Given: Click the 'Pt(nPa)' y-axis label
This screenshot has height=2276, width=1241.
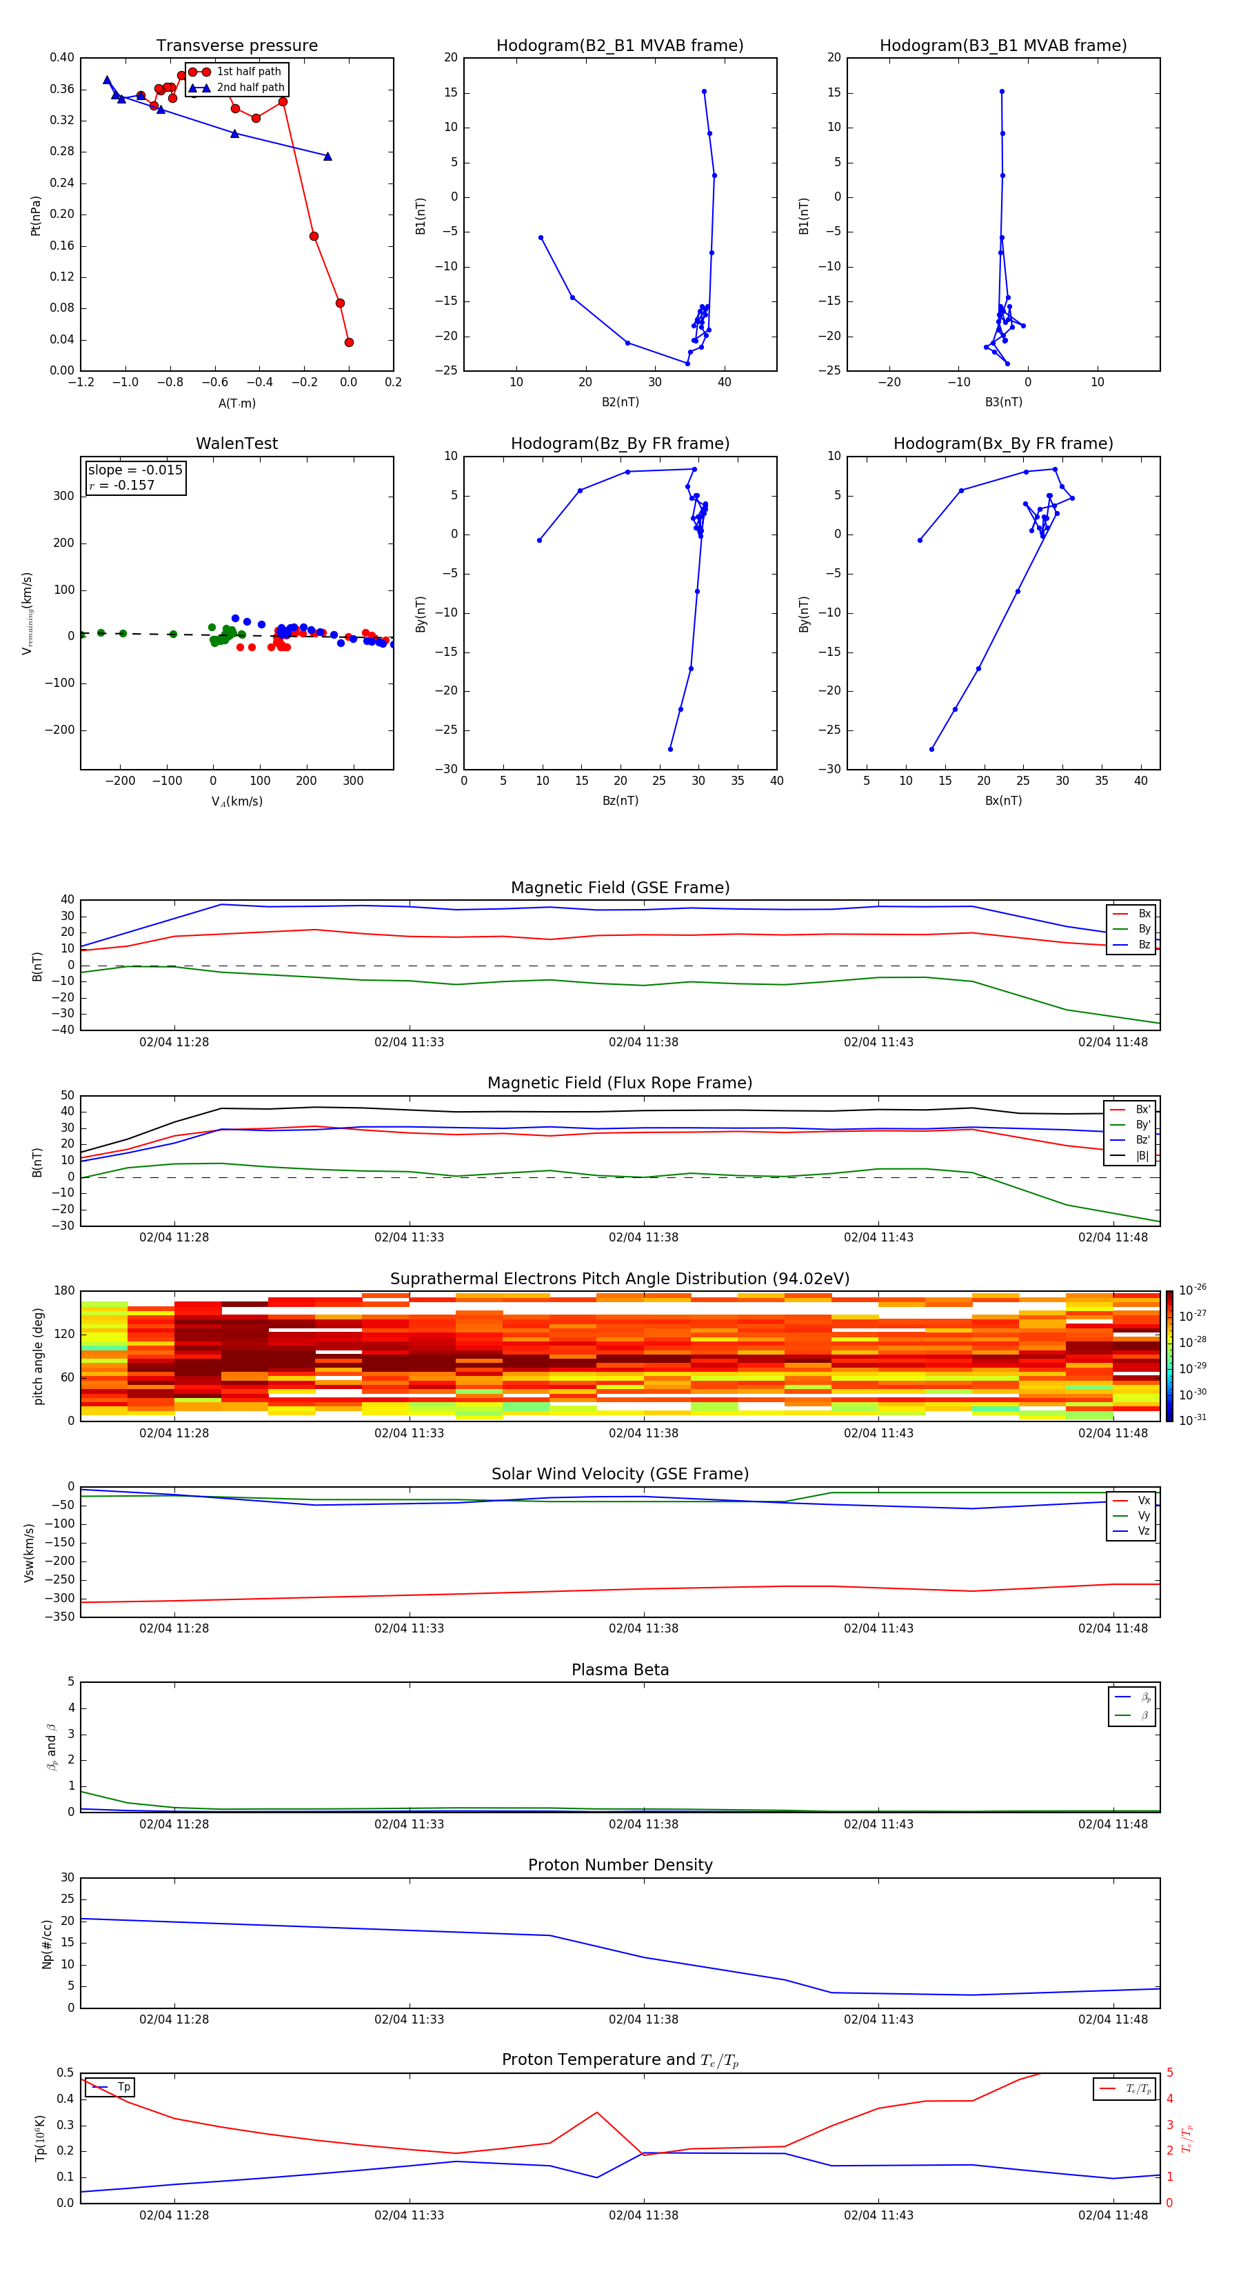Looking at the screenshot, I should pyautogui.click(x=37, y=216).
